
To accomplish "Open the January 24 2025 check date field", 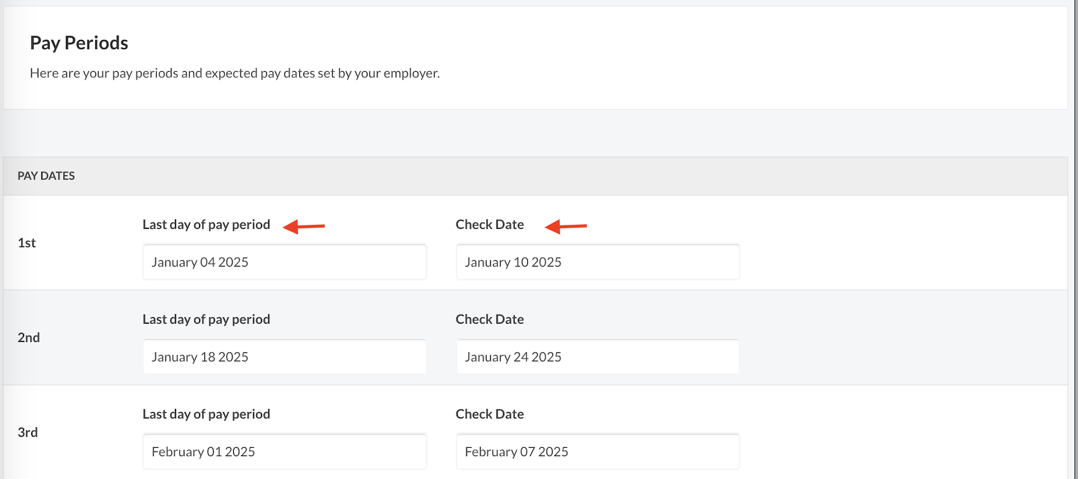I will coord(597,357).
